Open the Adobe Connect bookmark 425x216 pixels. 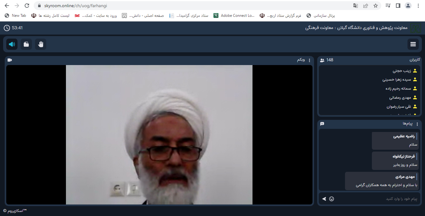pyautogui.click(x=234, y=16)
